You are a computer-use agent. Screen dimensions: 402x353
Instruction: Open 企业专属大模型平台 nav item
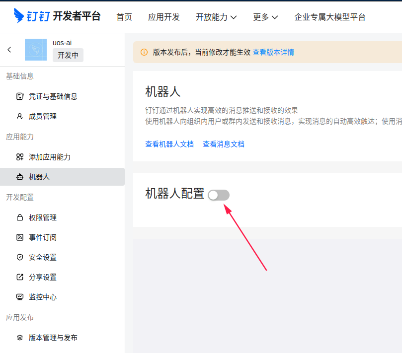point(330,17)
